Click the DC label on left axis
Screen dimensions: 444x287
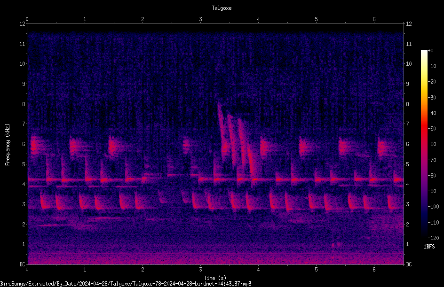pos(22,264)
